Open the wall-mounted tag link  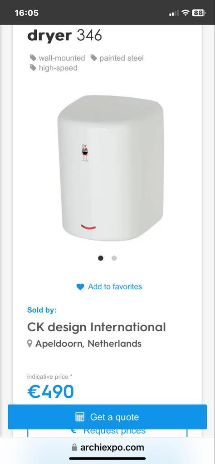[x=62, y=58]
